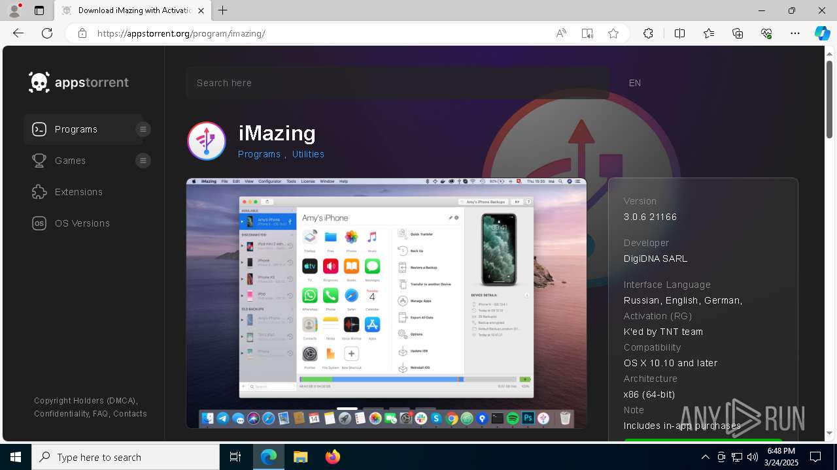Click the iMazing app logo
837x470 pixels.
click(x=207, y=141)
